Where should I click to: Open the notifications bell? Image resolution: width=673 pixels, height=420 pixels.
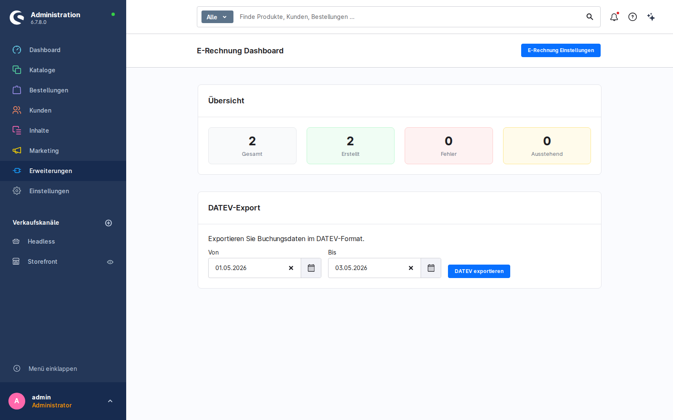pyautogui.click(x=614, y=17)
